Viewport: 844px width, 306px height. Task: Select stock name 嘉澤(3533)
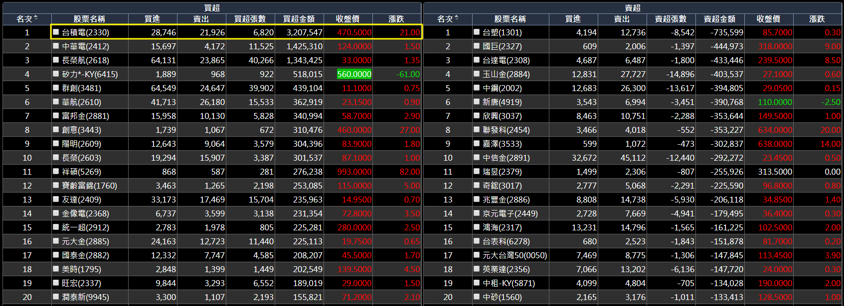point(502,144)
